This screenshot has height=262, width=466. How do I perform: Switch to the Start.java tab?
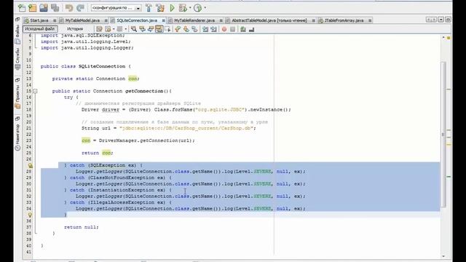tap(39, 20)
